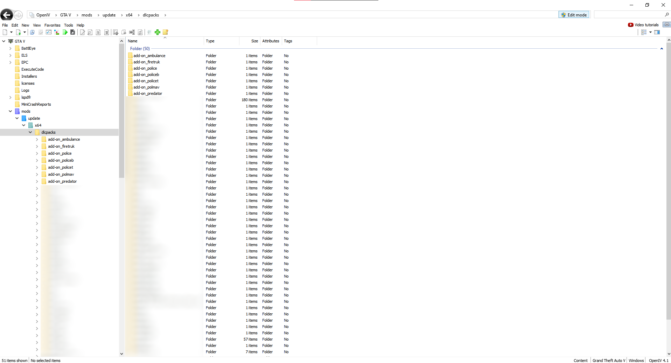This screenshot has height=363, width=671.
Task: Collapse the Folder (50) group
Action: 662,49
